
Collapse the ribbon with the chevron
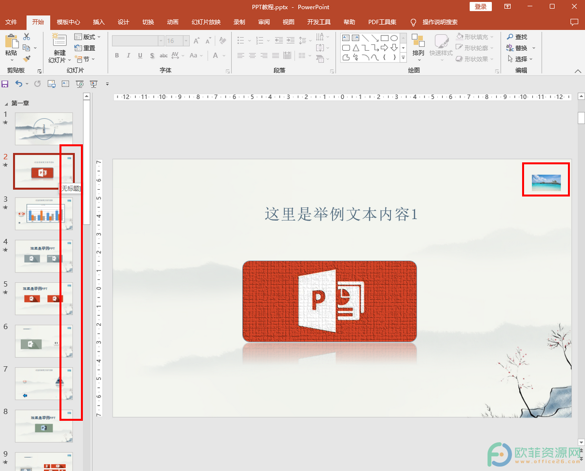tap(578, 71)
